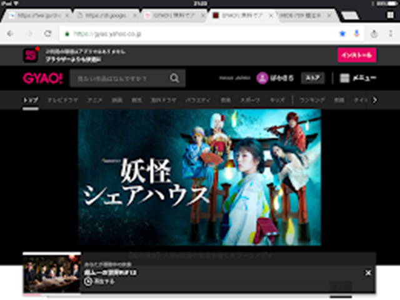Bookmark page with the blue star icon
This screenshot has width=400, height=300.
point(342,33)
